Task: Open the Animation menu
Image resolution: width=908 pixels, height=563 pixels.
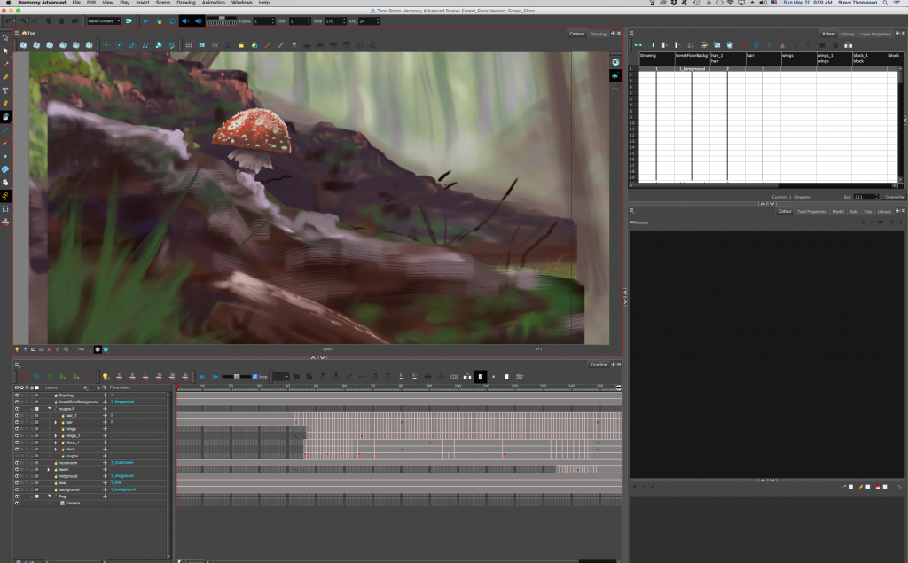Action: pos(213,4)
